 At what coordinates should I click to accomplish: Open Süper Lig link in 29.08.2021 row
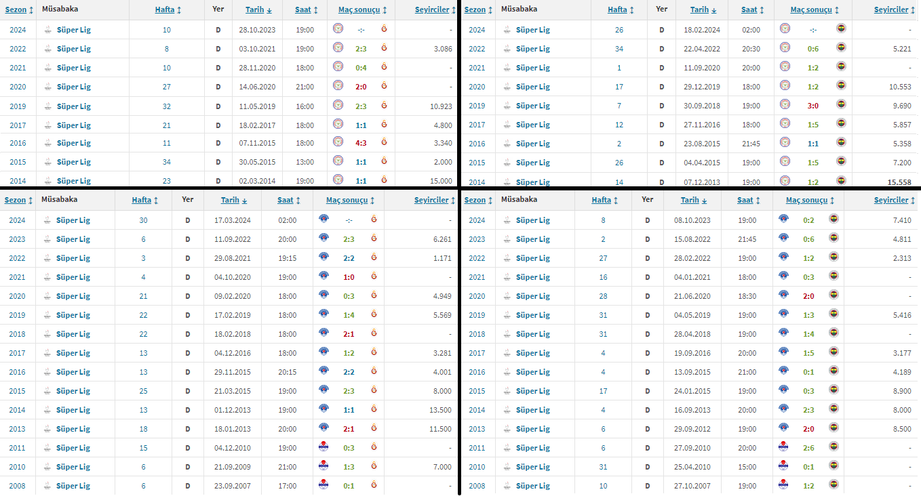coord(73,258)
